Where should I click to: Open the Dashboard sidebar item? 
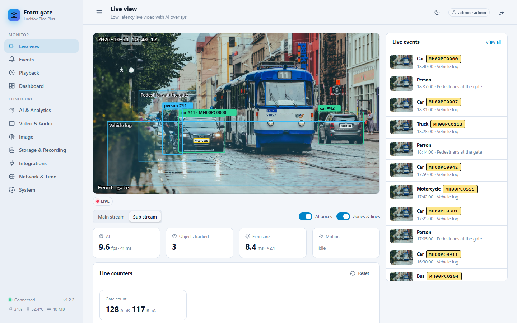[41, 86]
